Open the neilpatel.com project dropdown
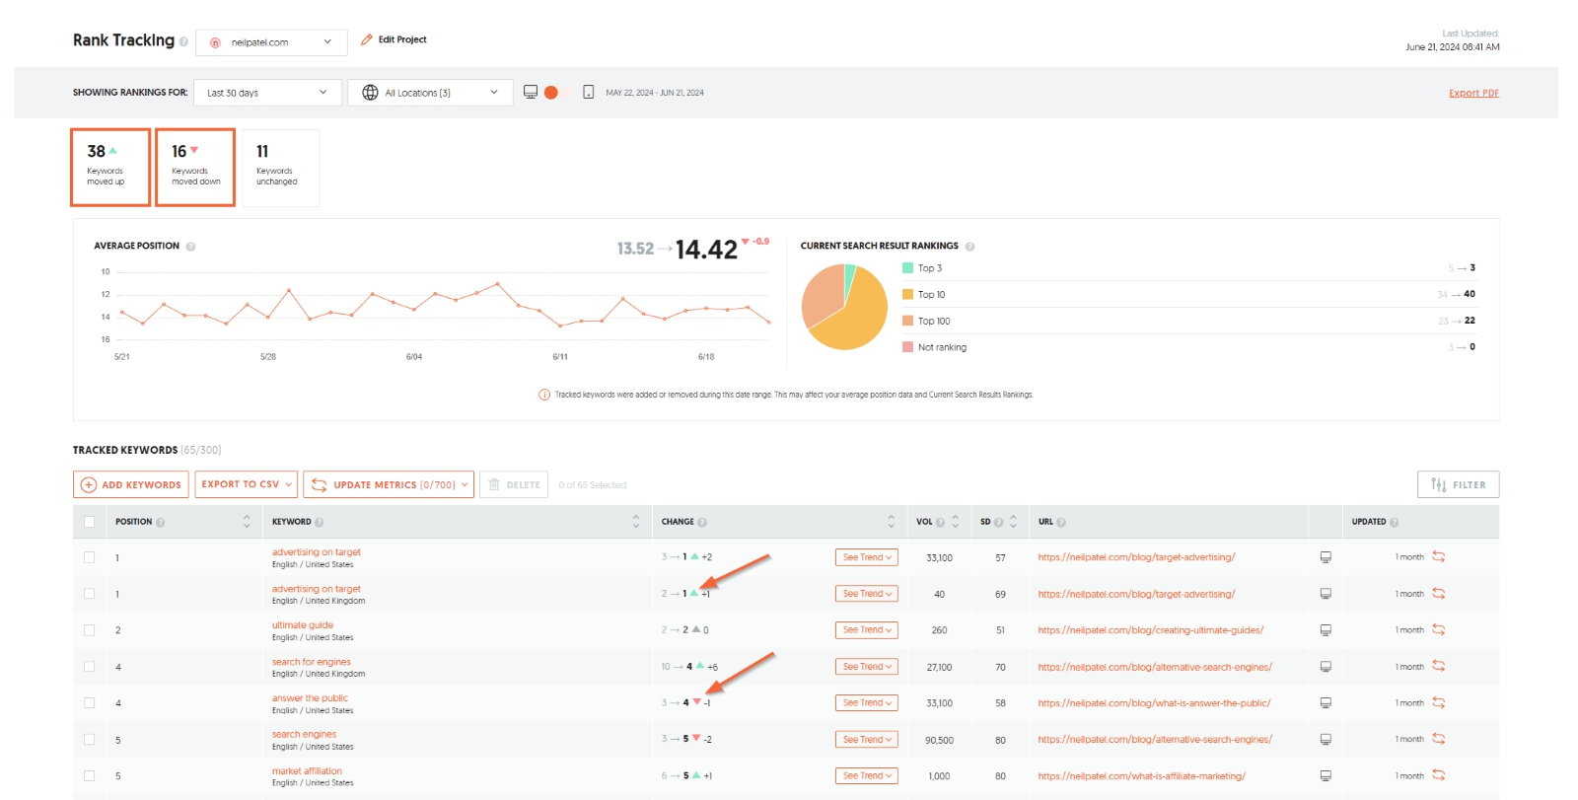 coord(271,42)
